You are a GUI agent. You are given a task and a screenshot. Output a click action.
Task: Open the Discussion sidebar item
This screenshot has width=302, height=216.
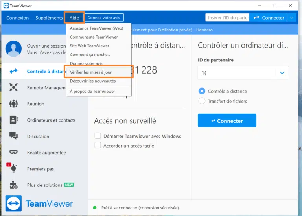coord(44,136)
